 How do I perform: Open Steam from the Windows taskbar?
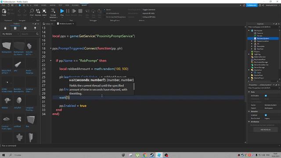[x=152, y=155]
